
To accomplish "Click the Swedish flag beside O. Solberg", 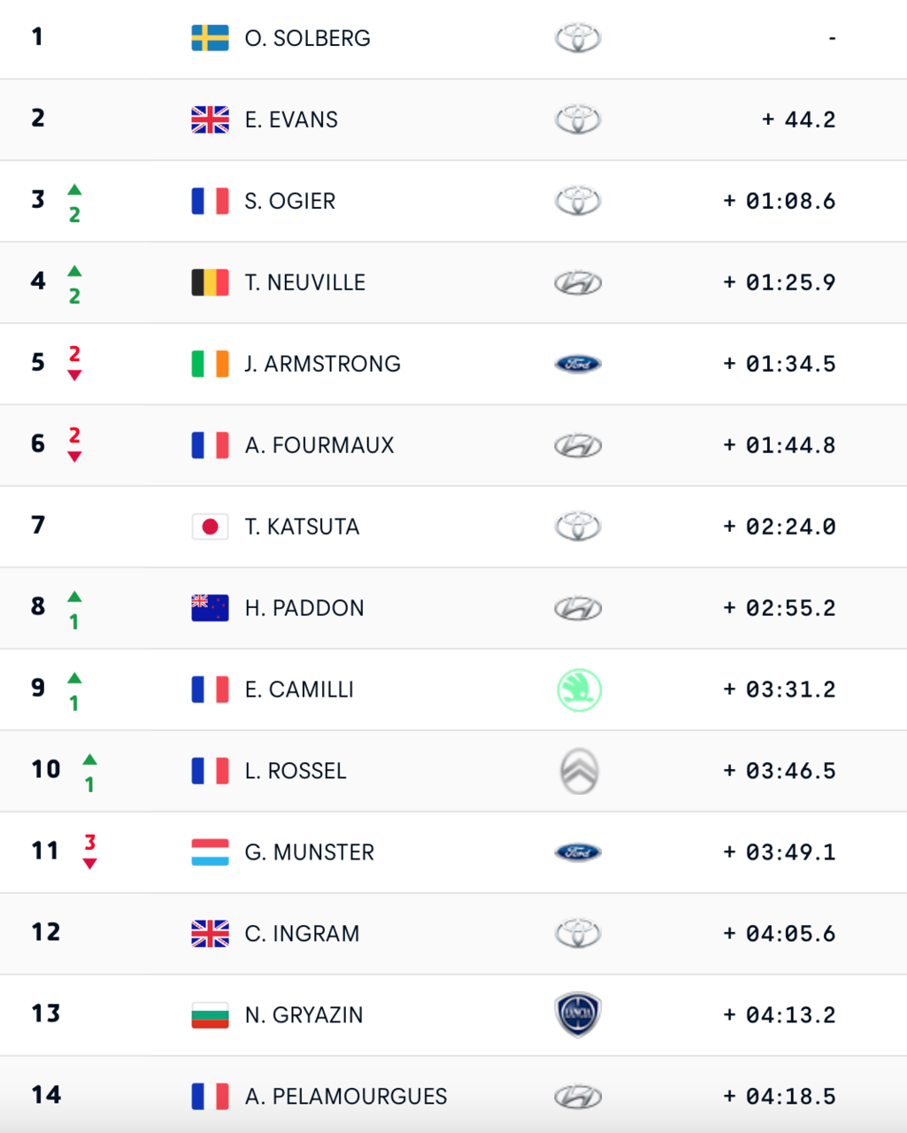I will point(210,38).
